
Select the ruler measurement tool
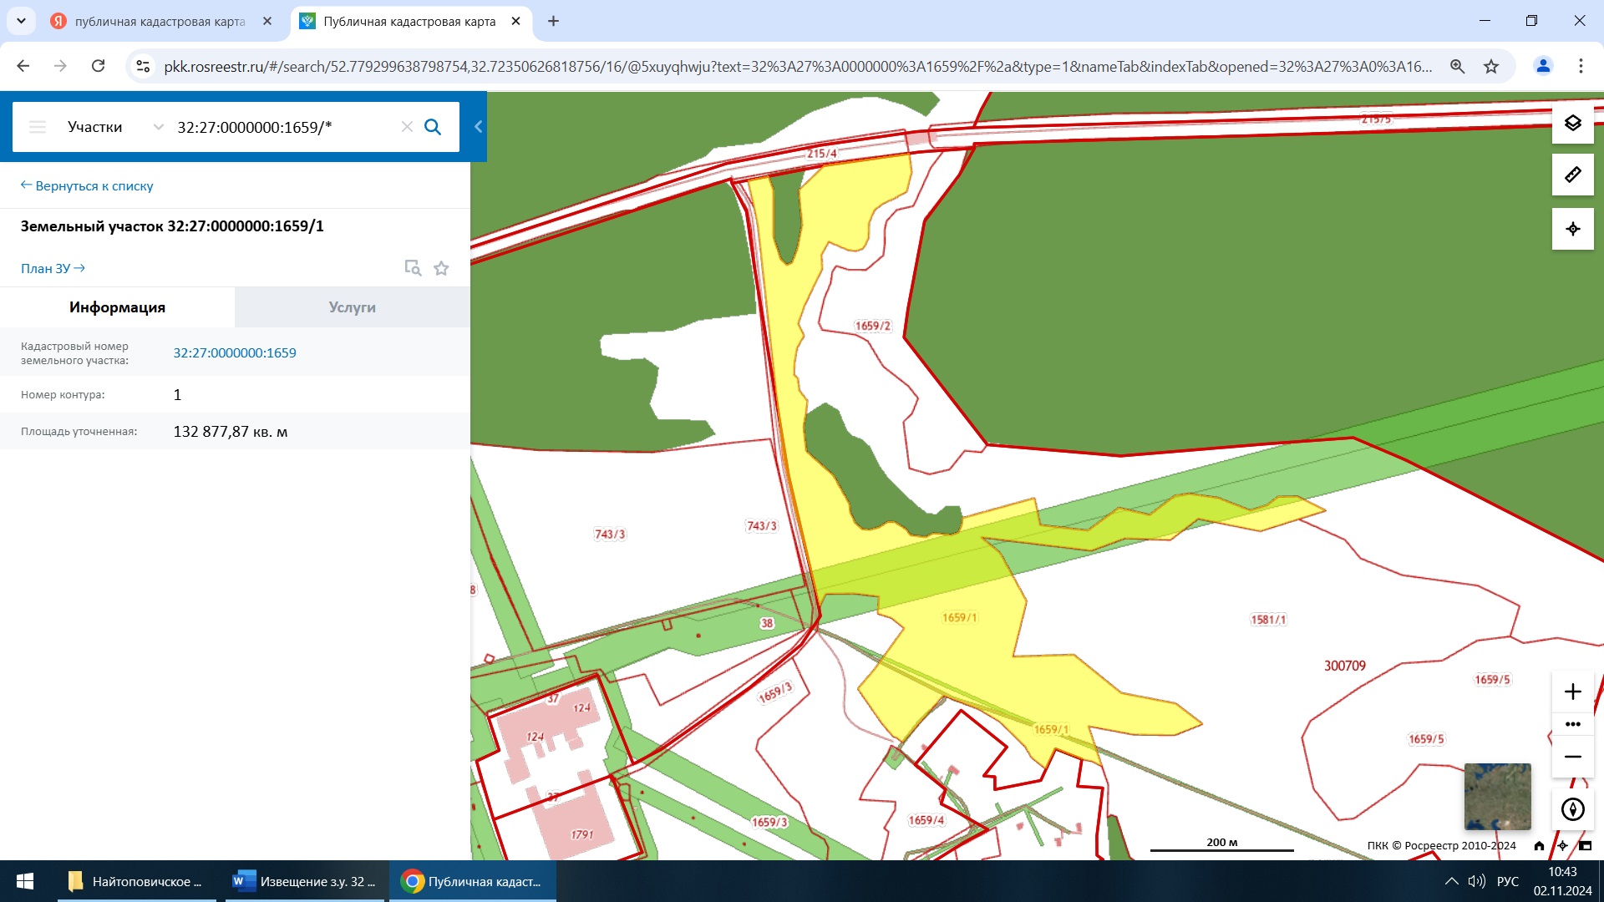(x=1572, y=175)
